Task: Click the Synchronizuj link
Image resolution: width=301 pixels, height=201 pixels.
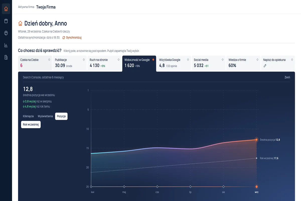Action: coord(72,38)
